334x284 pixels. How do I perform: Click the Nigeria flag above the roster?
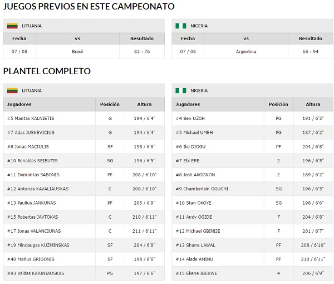(x=181, y=90)
